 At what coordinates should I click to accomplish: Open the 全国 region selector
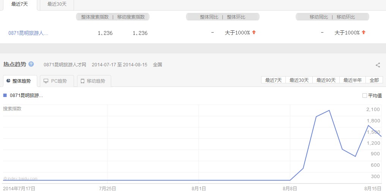pos(158,65)
